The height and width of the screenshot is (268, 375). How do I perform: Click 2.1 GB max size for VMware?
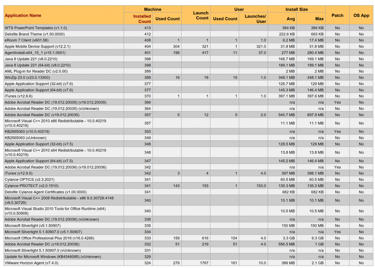click(318, 263)
